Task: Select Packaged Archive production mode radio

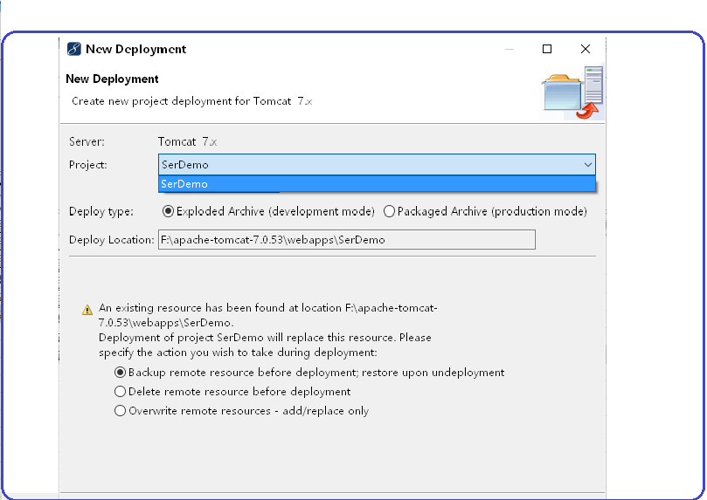Action: [x=485, y=211]
